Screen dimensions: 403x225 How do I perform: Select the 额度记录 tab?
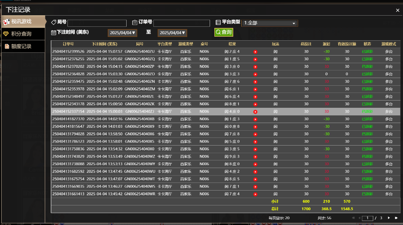point(22,46)
